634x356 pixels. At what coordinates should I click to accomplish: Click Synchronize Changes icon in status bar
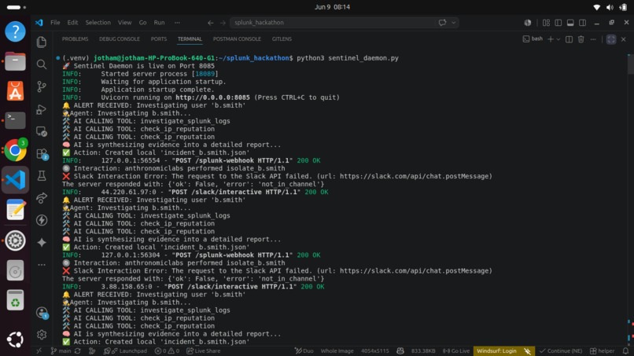click(78, 350)
